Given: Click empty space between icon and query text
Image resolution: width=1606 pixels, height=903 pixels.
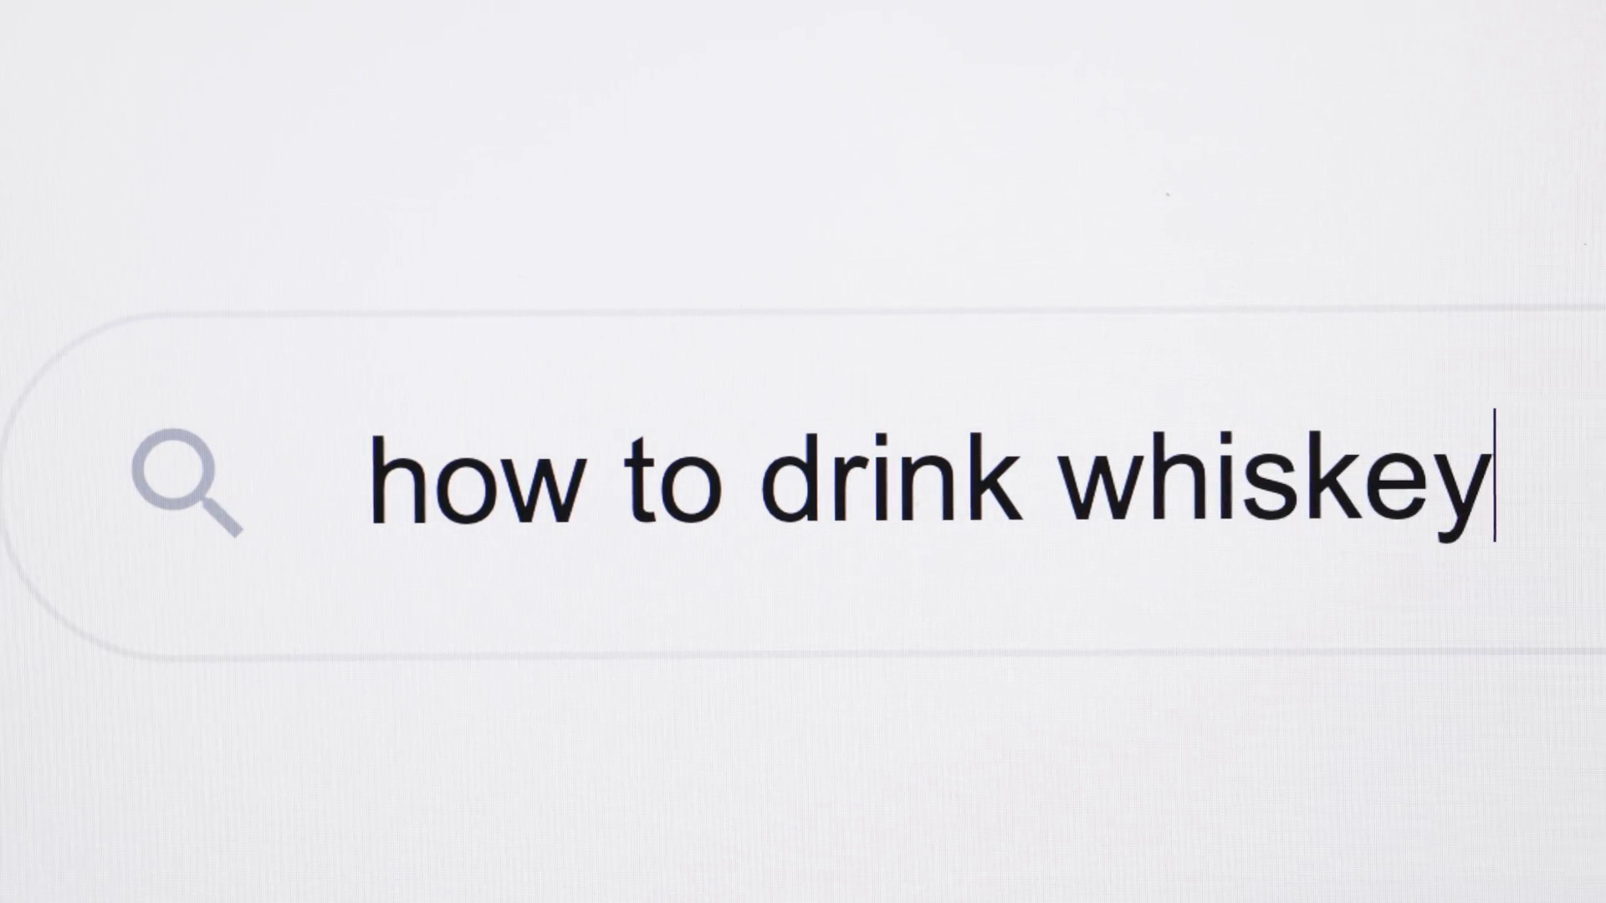Looking at the screenshot, I should click(306, 482).
